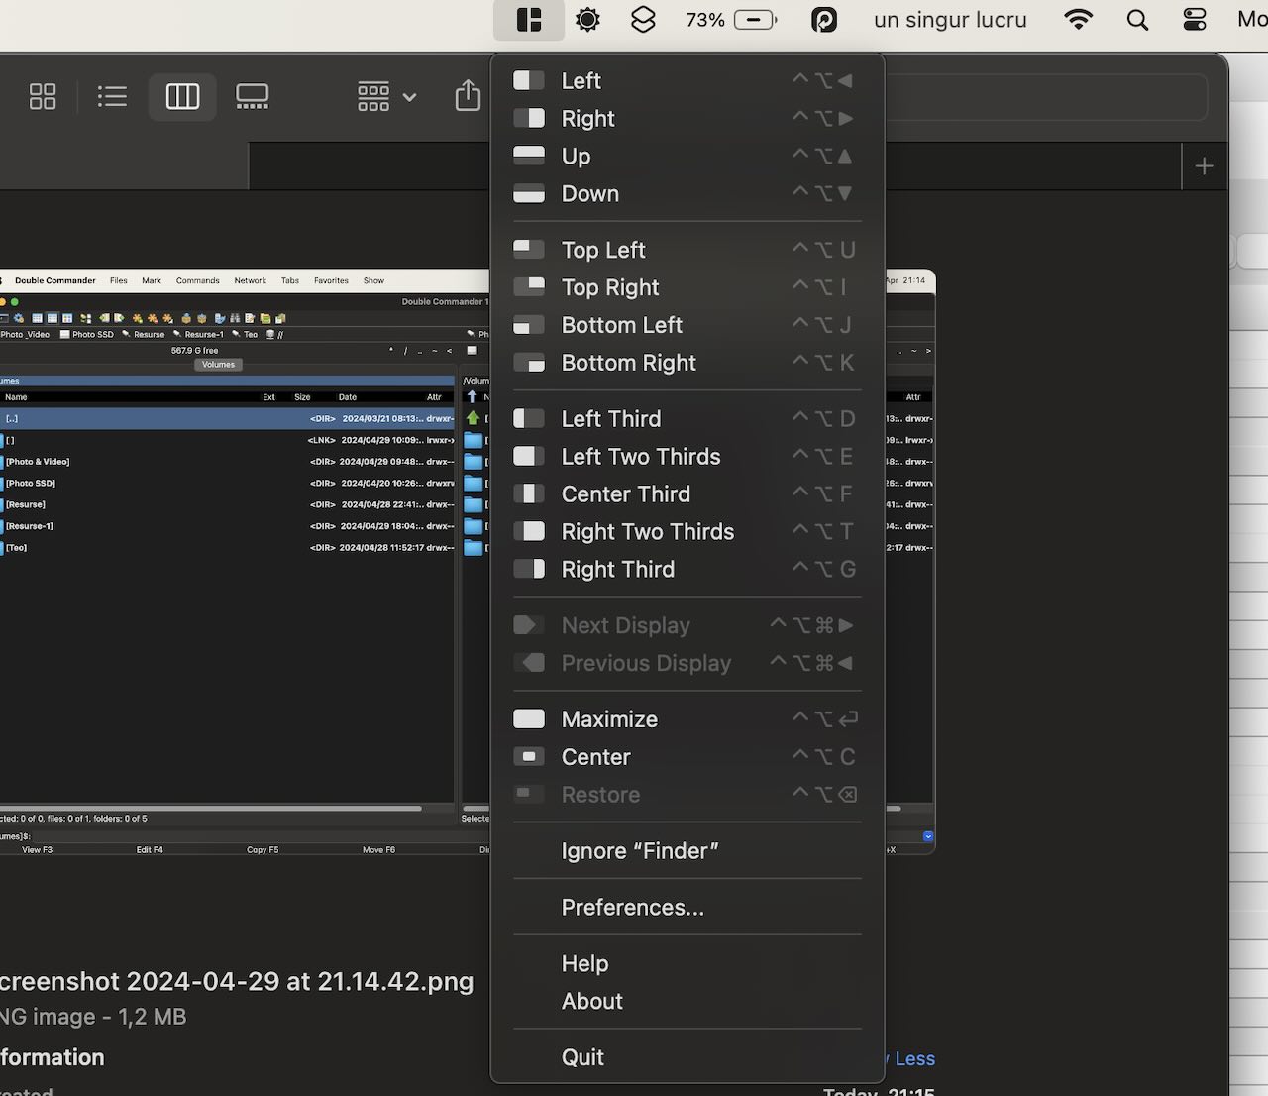Open the Finder group-by dropdown
Image resolution: width=1268 pixels, height=1096 pixels.
pyautogui.click(x=385, y=96)
